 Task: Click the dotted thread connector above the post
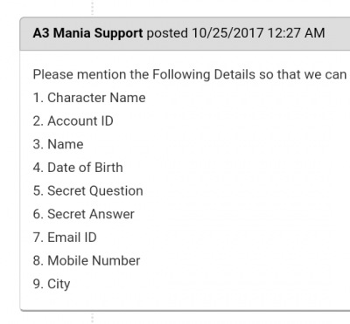(x=93, y=8)
